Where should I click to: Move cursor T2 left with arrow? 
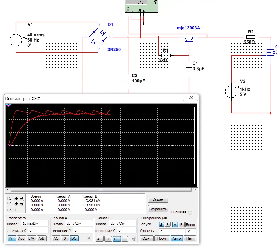click(x=17, y=204)
